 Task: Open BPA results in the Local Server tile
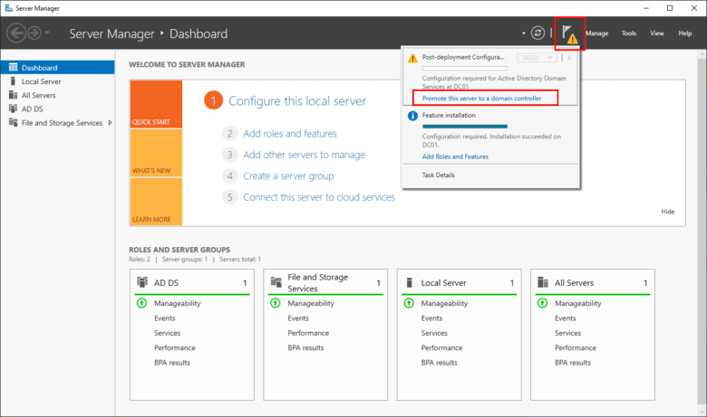[x=440, y=363]
